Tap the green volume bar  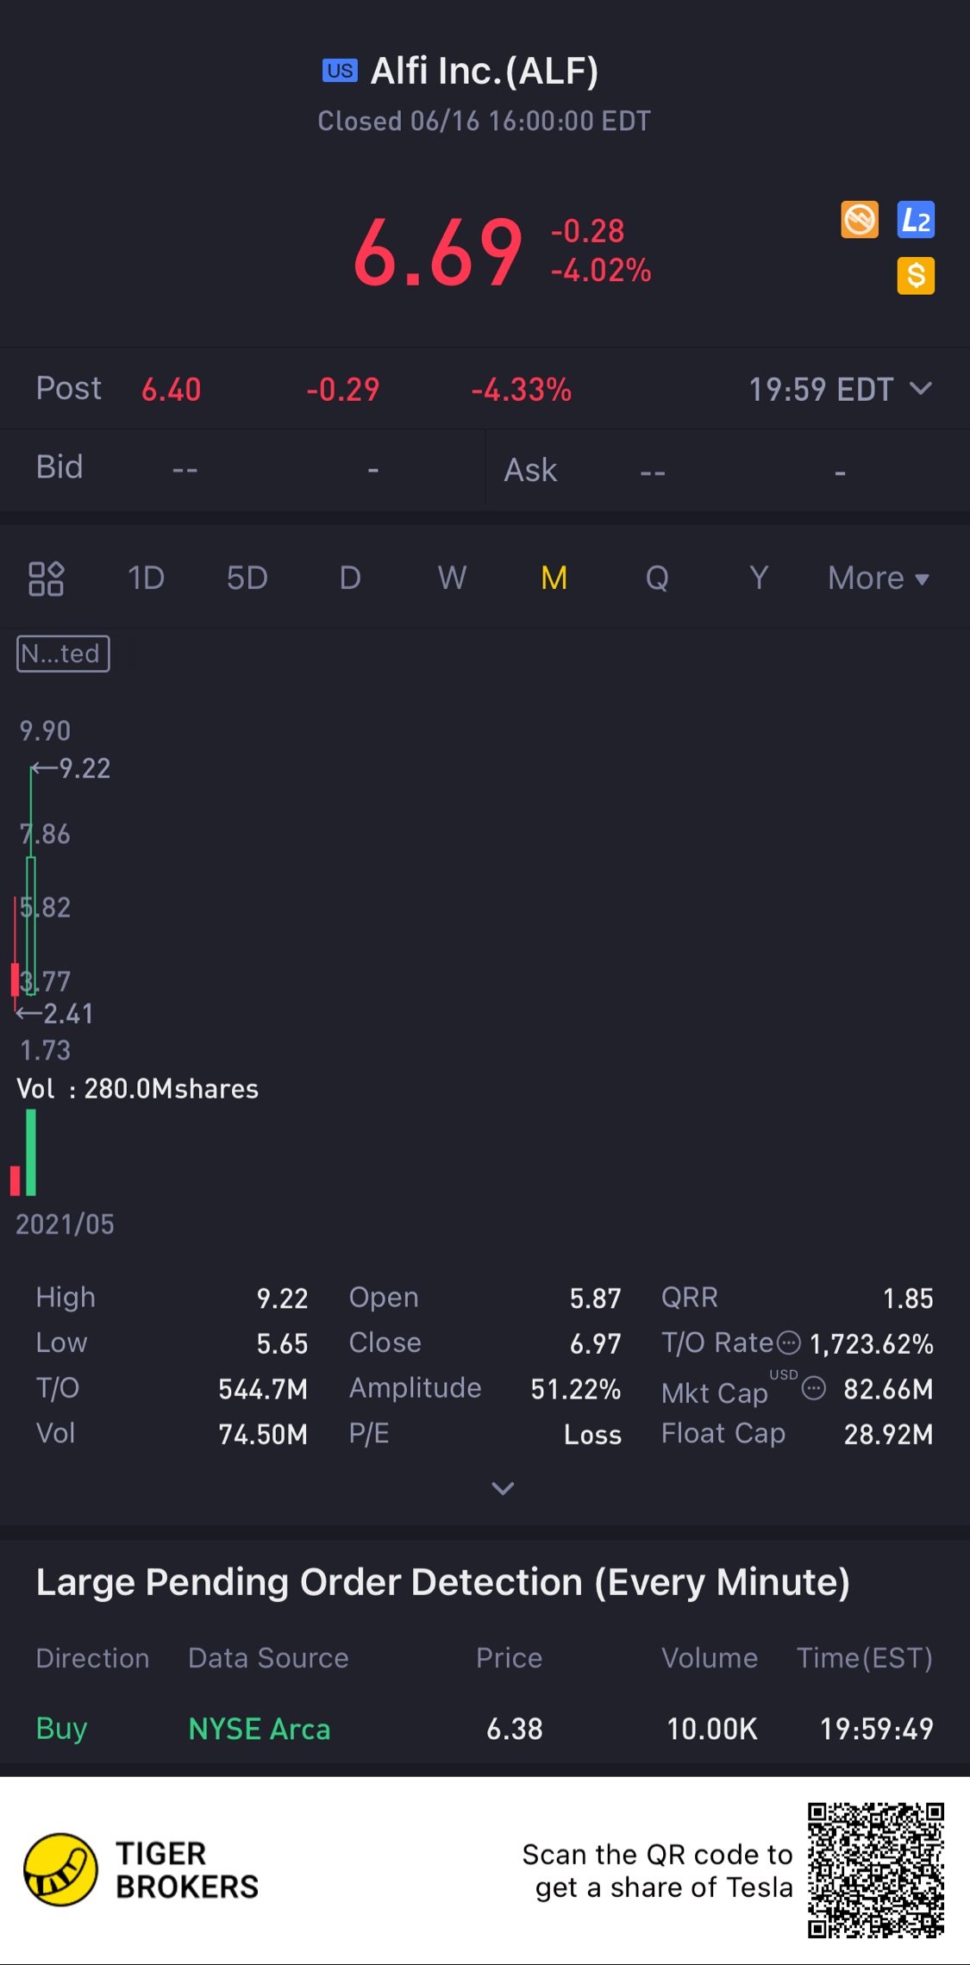pyautogui.click(x=31, y=1152)
